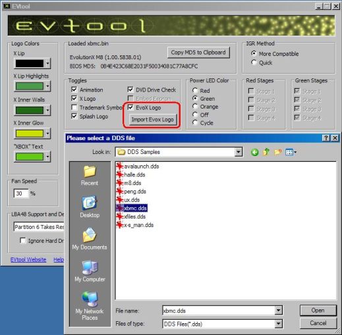Viewport: 342px width, 335px height.
Task: Enable the Trademark Symbol checkbox
Action: point(74,107)
